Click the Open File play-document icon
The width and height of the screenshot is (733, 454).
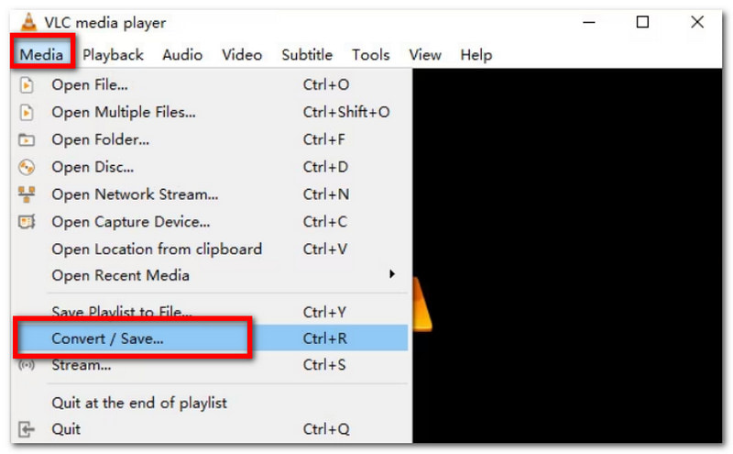pyautogui.click(x=27, y=85)
